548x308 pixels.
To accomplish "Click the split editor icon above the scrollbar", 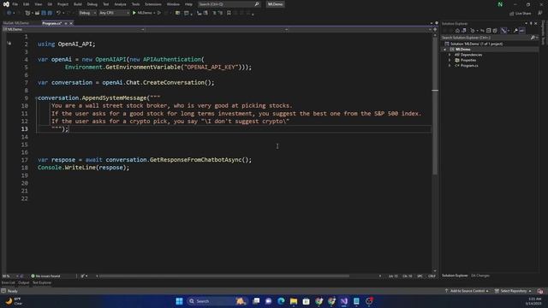I will coord(435,30).
